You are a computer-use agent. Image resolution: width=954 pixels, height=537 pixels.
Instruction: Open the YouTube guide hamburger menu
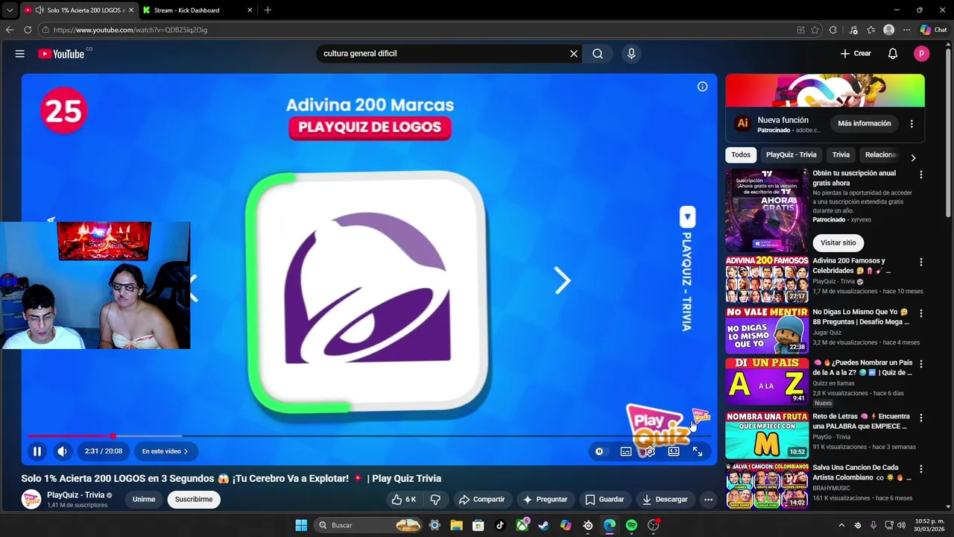point(20,54)
